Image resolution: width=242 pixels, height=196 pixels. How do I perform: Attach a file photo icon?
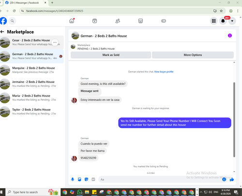[x=79, y=179]
